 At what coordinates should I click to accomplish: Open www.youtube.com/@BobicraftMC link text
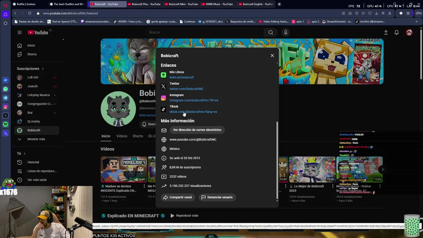tap(193, 139)
